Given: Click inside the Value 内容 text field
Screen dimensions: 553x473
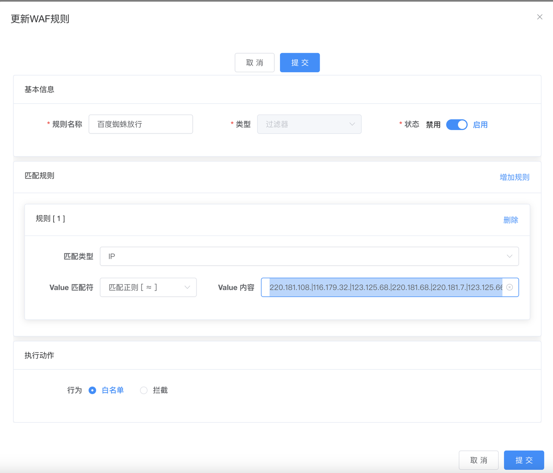Looking at the screenshot, I should 385,288.
